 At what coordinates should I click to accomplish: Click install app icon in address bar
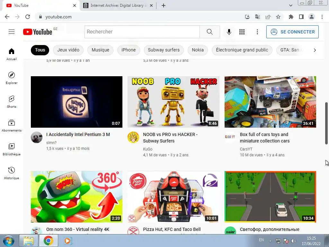coord(247,17)
